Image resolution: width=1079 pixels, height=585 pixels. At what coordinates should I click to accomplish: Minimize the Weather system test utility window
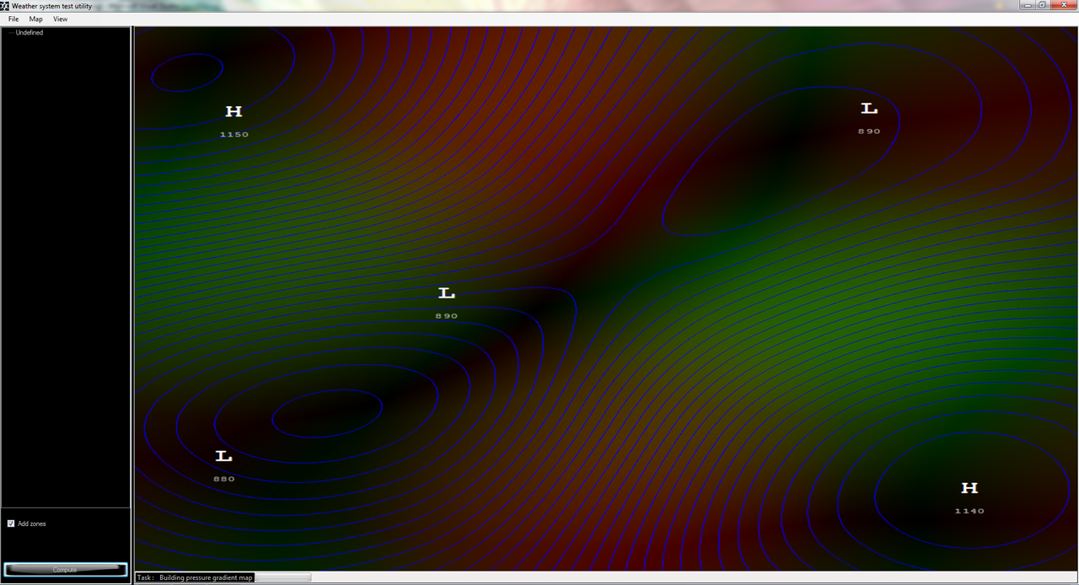[1028, 5]
